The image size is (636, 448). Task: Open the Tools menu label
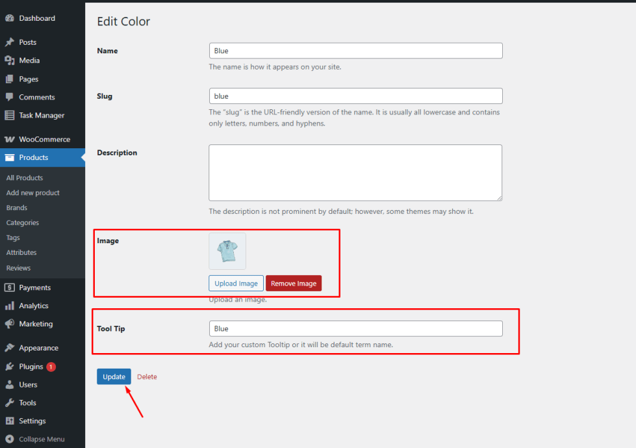[27, 403]
